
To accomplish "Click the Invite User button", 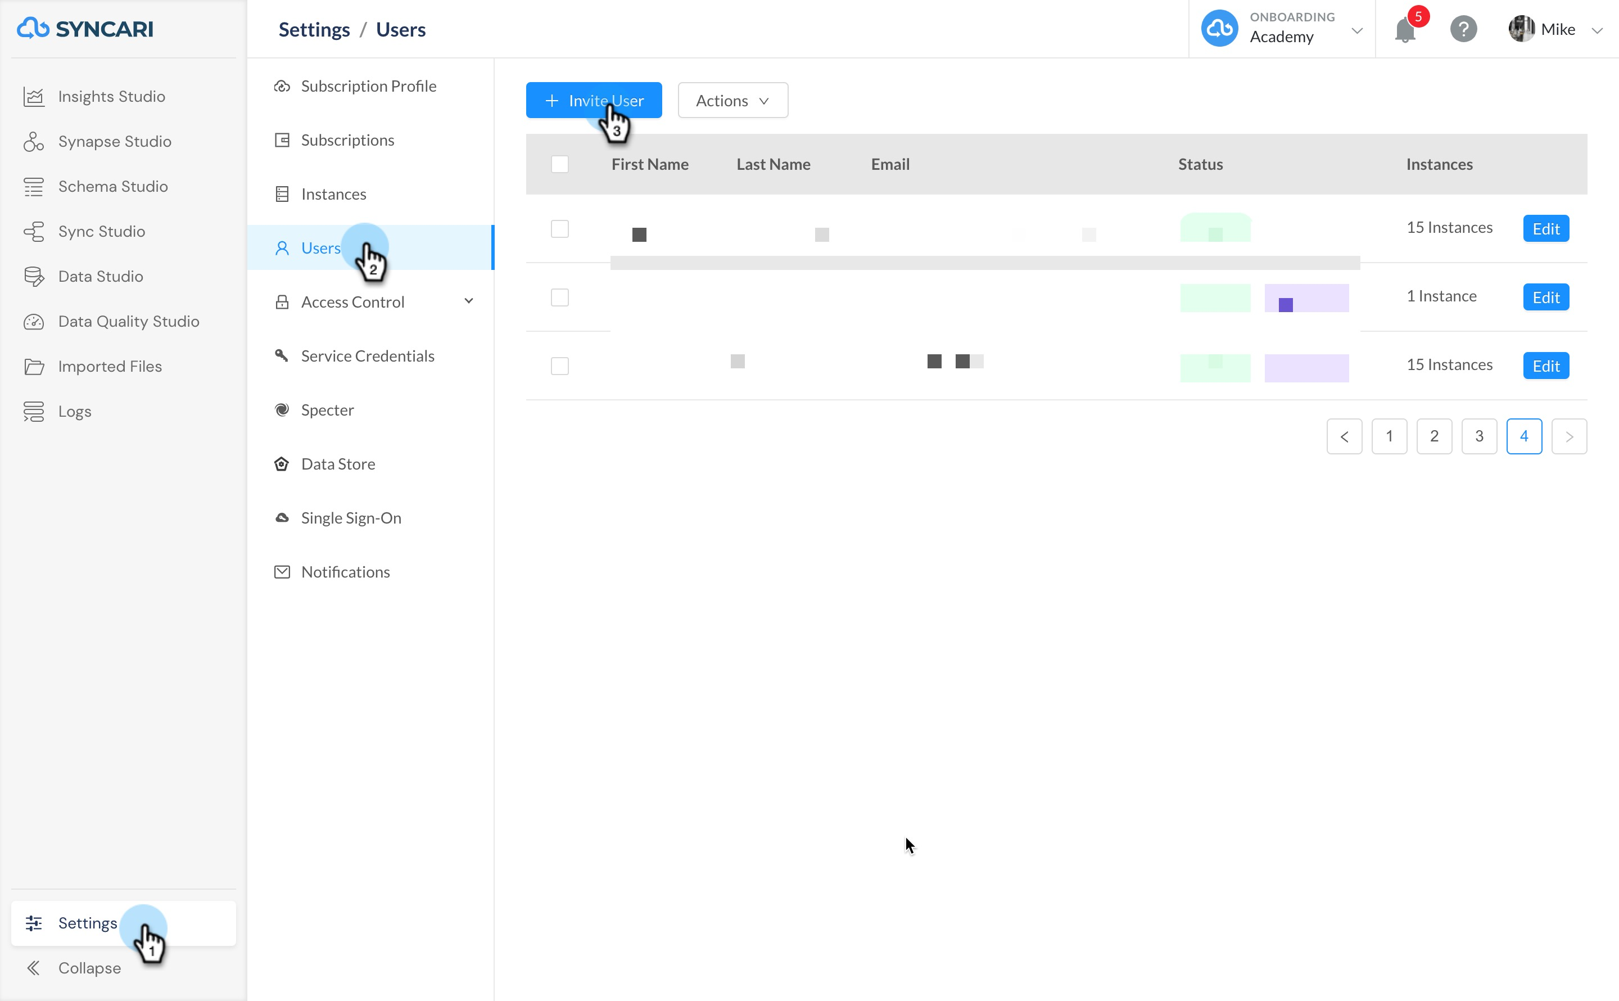I will (x=594, y=101).
